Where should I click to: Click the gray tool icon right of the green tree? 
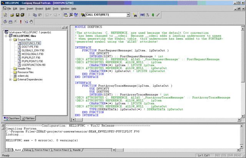[x=158, y=15]
